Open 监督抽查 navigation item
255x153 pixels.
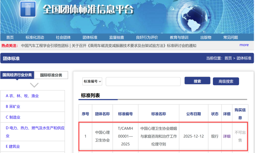117,37
